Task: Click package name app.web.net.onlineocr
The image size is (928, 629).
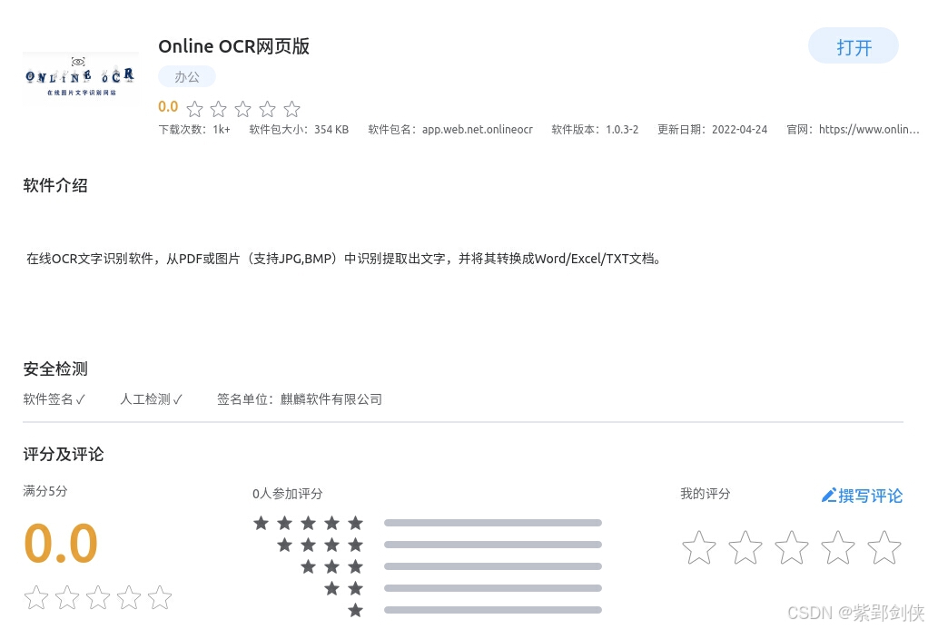Action: click(477, 129)
